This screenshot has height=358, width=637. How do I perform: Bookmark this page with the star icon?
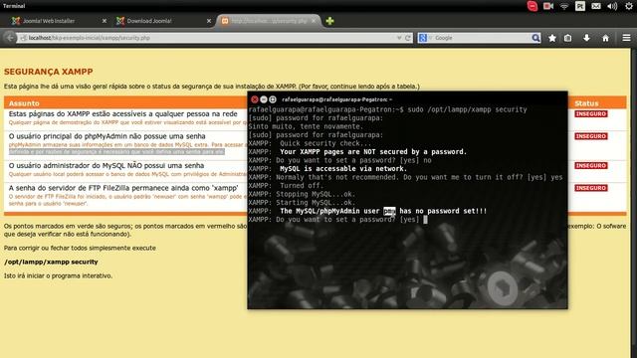tap(552, 38)
